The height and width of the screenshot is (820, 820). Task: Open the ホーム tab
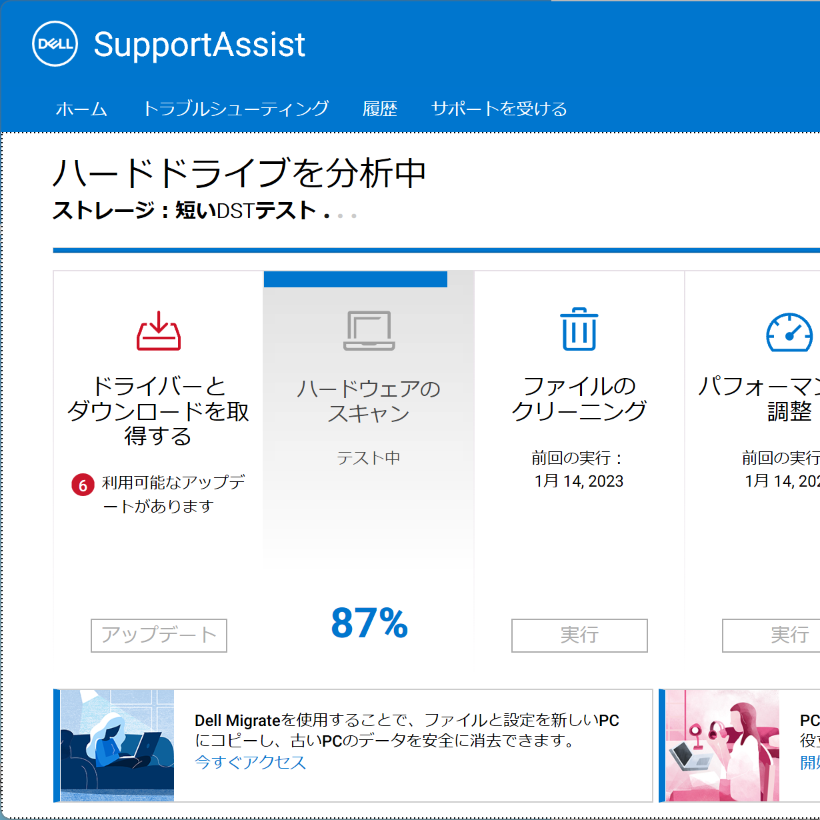pos(81,109)
